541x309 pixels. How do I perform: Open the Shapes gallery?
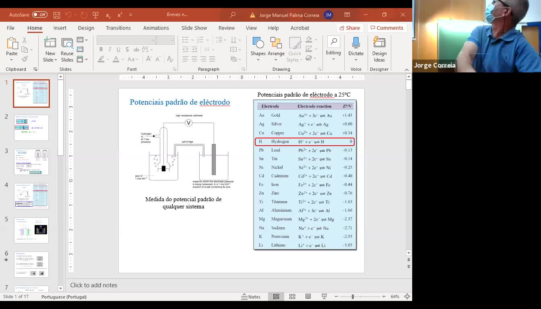point(258,43)
